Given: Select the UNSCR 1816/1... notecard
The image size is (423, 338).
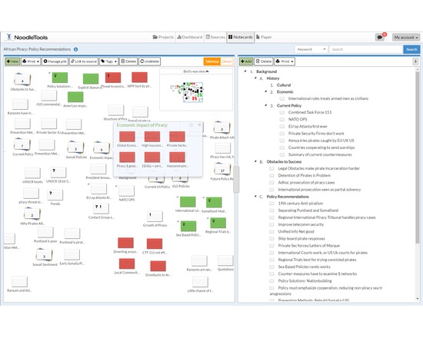Looking at the screenshot, I should point(58,172).
